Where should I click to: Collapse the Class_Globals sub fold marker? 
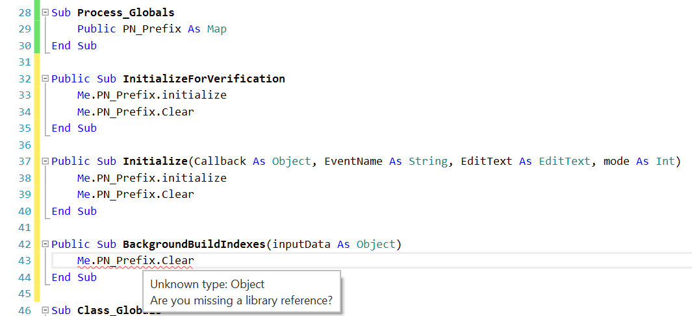(45, 311)
